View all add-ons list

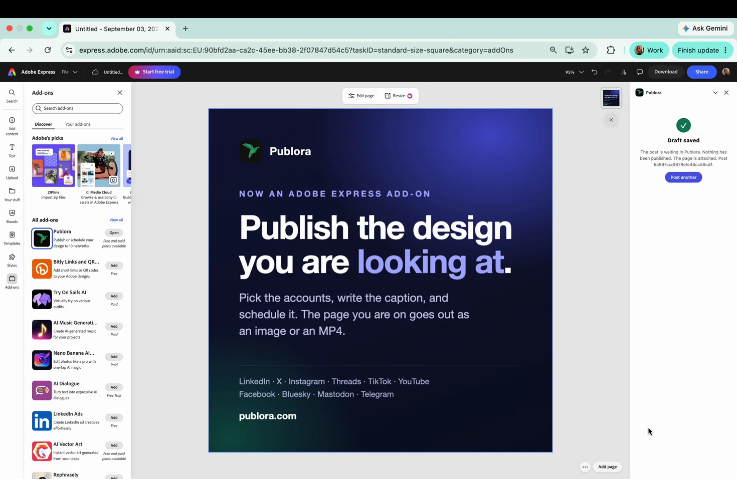(116, 220)
